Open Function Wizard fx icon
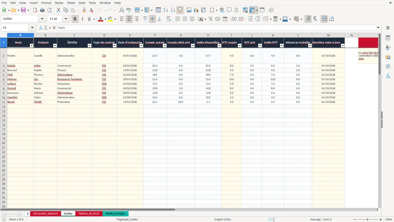394x222 pixels. coord(41,28)
